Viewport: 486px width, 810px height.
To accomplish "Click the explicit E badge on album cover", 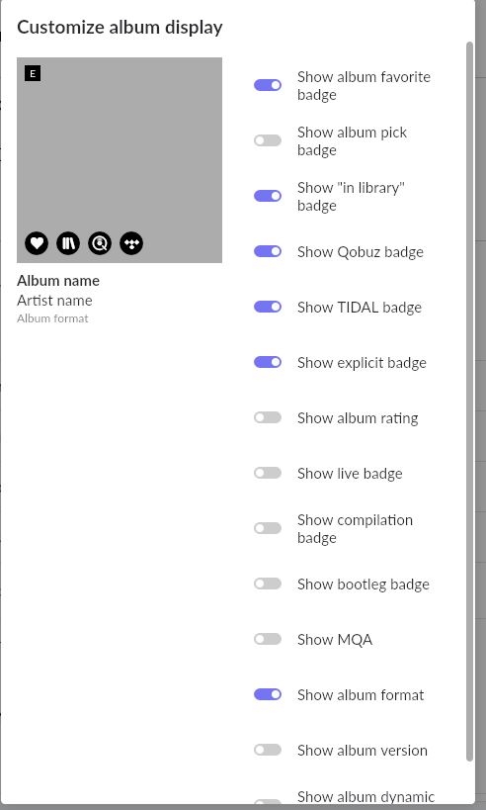I will 33,73.
